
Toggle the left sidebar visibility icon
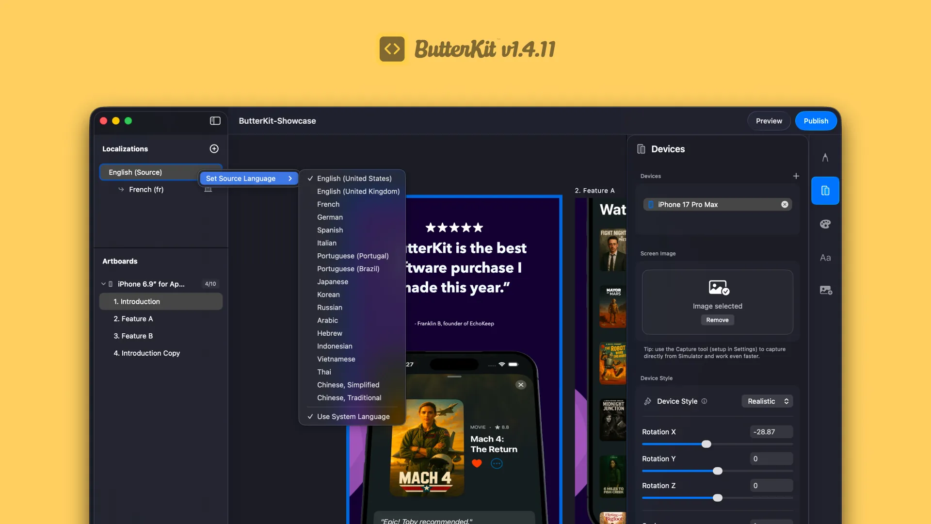pos(214,120)
